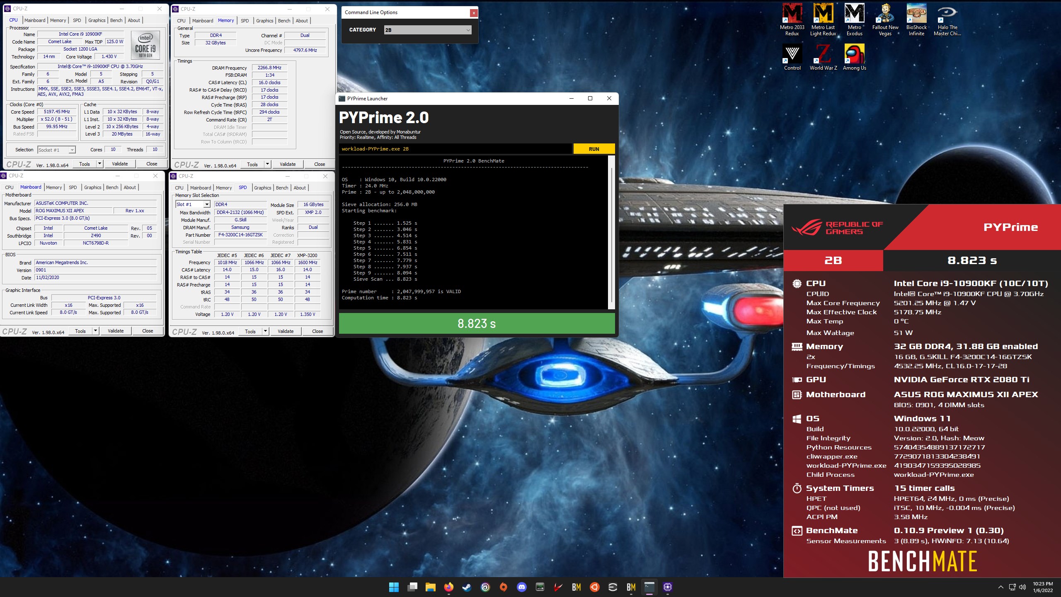1061x597 pixels.
Task: Click Validate in CPU-tab CPU-Z window
Action: pos(120,164)
